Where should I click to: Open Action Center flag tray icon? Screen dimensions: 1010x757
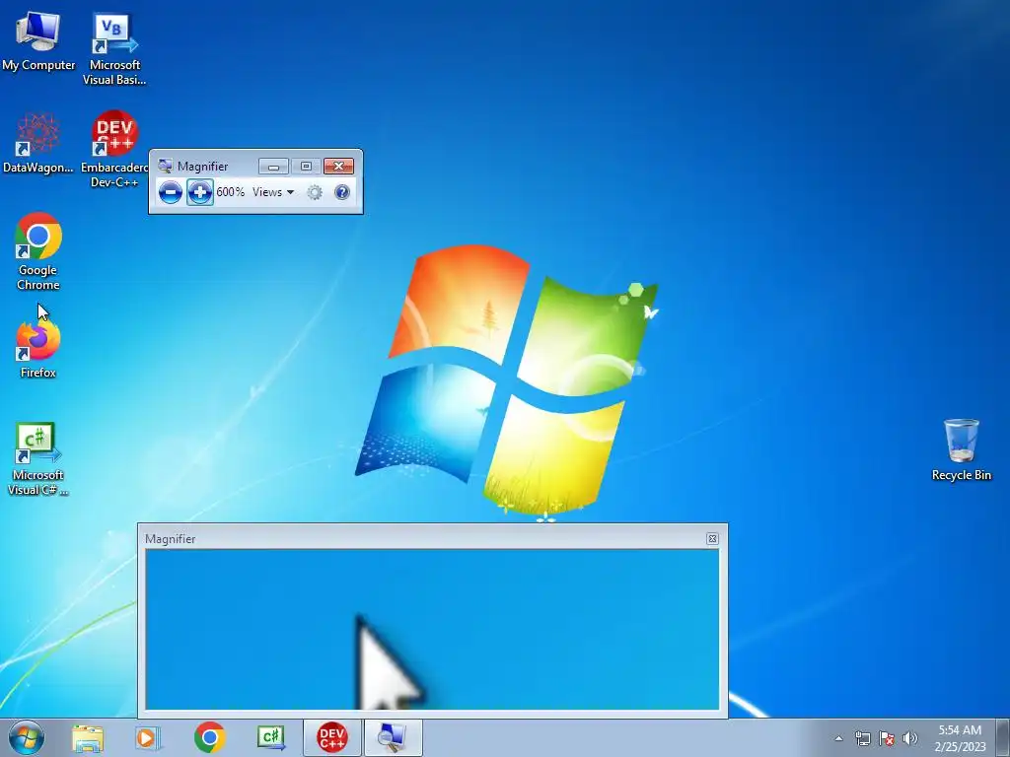(x=887, y=739)
